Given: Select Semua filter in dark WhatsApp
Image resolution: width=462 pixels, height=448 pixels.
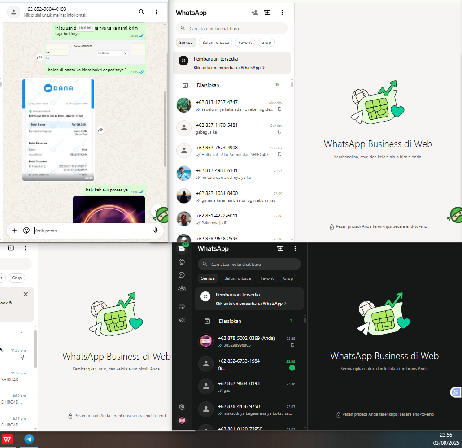Looking at the screenshot, I should [x=208, y=278].
